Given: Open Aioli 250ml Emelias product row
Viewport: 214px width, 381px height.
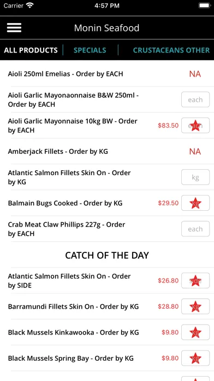Looking at the screenshot, I should tap(107, 73).
